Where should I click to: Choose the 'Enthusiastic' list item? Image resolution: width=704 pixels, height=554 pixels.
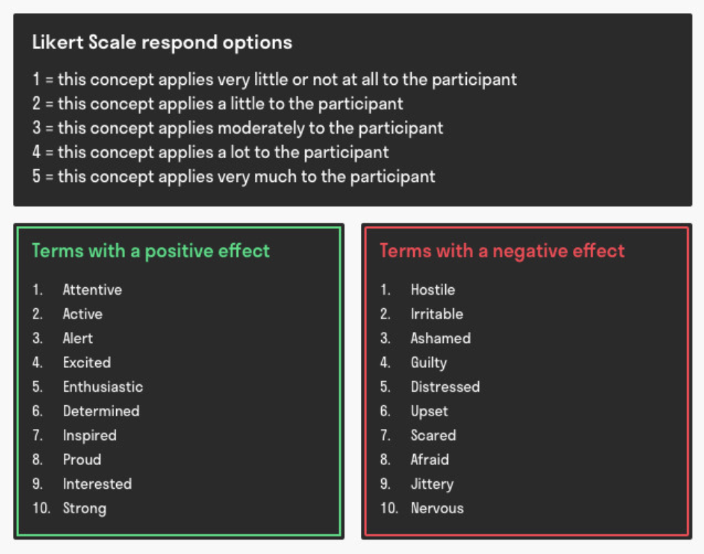(103, 387)
